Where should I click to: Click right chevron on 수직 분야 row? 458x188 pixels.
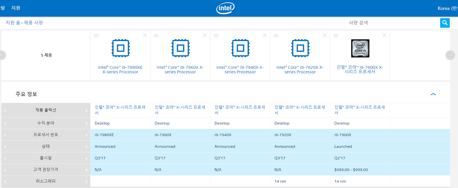click(x=86, y=124)
